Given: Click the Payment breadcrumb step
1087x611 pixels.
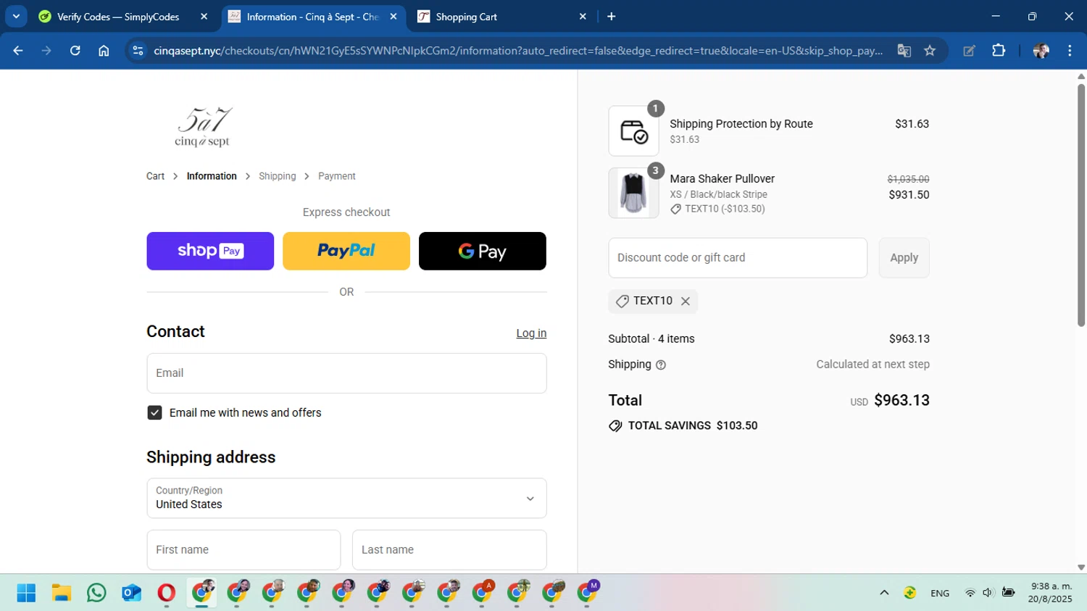Looking at the screenshot, I should 336,176.
